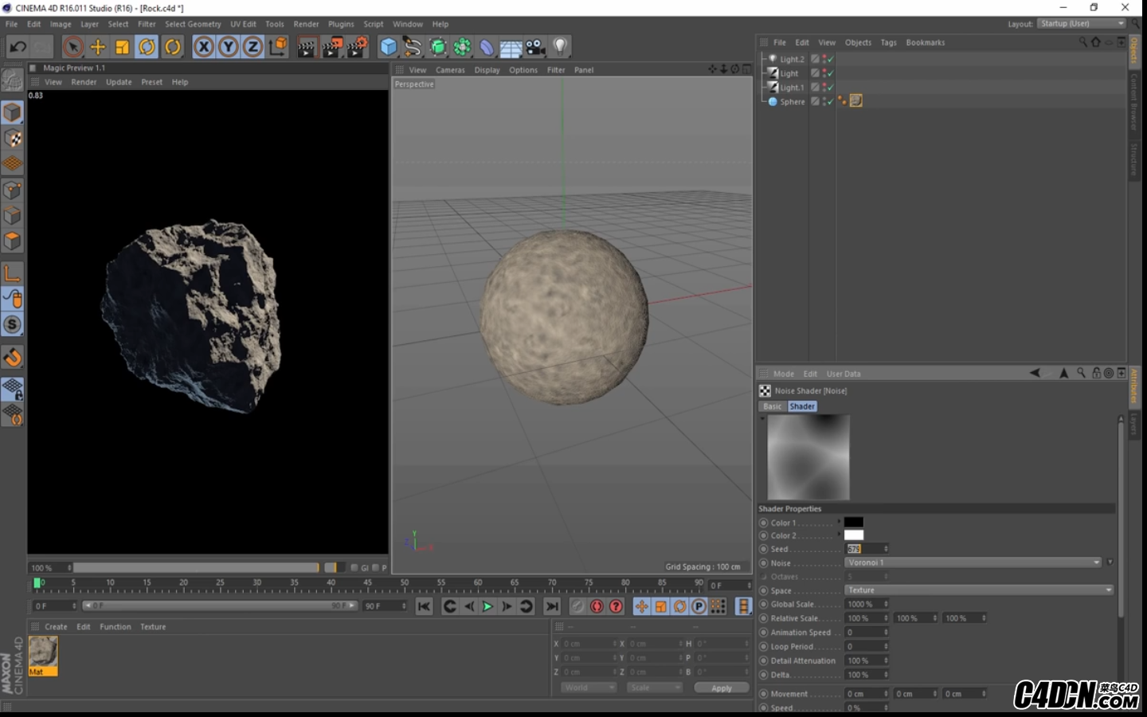The image size is (1147, 717).
Task: Activate the Scale tool in top toolbar
Action: pyautogui.click(x=123, y=47)
